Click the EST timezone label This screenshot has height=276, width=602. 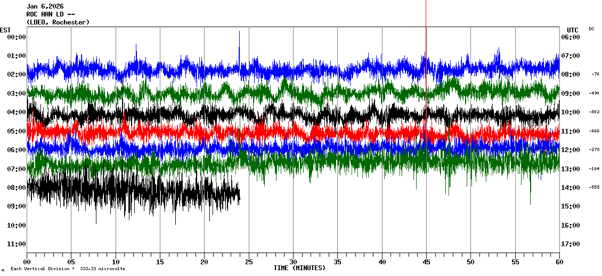[x=6, y=30]
